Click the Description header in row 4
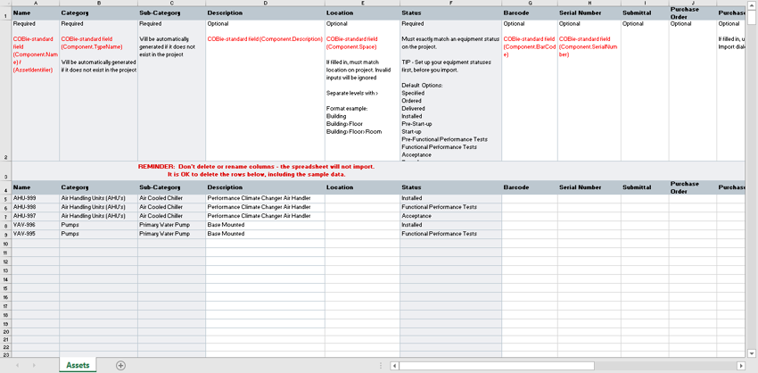This screenshot has width=758, height=373. pyautogui.click(x=265, y=187)
